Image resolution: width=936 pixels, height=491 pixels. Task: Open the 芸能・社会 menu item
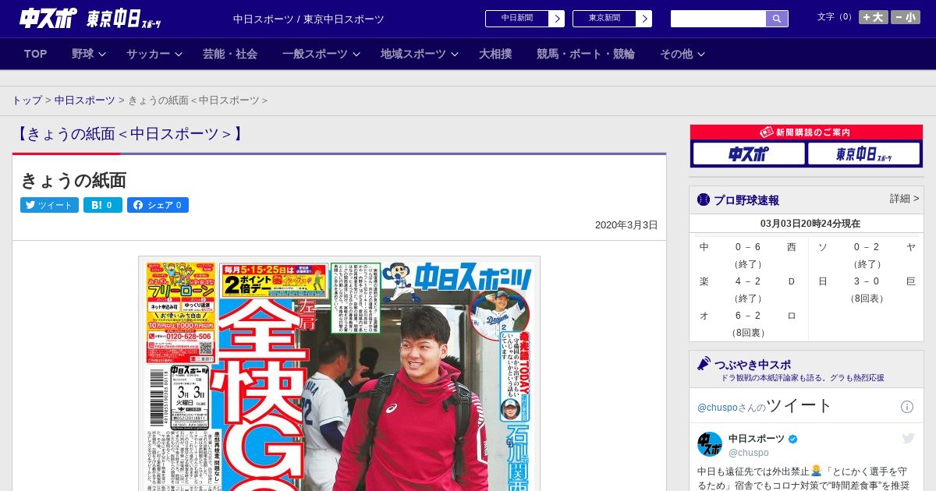coord(230,54)
